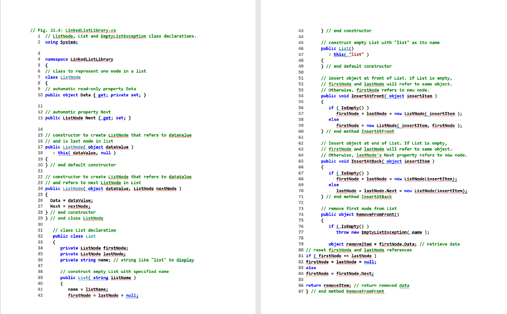This screenshot has width=507, height=314.
Task: Click the underlined word "display" on line 36
Action: point(184,260)
